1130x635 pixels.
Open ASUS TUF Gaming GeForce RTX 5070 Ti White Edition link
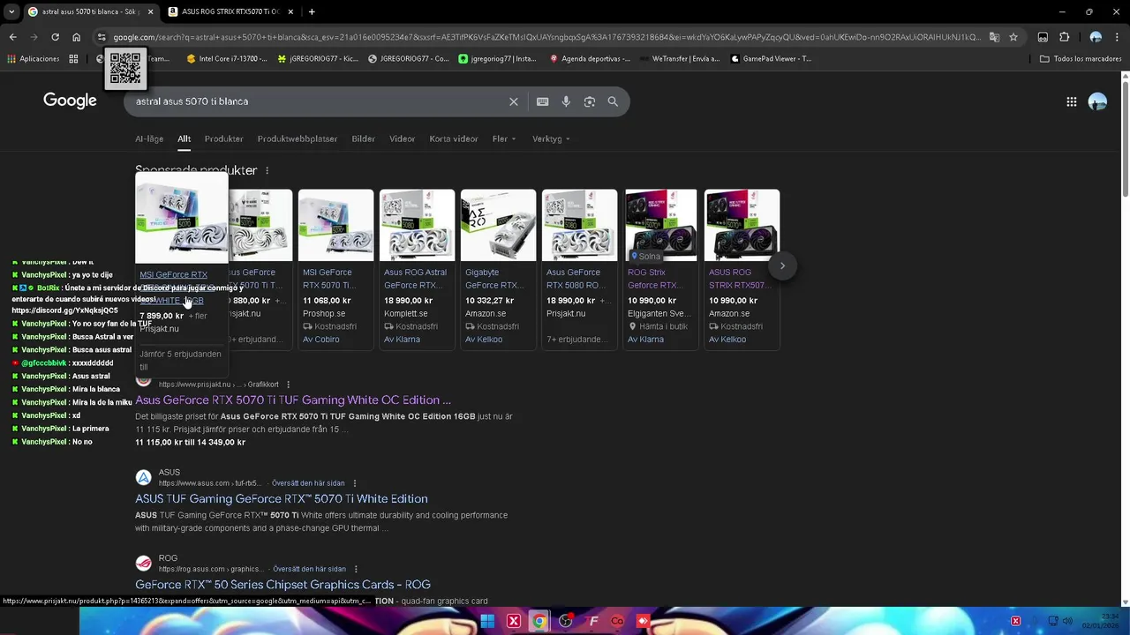[x=281, y=498]
